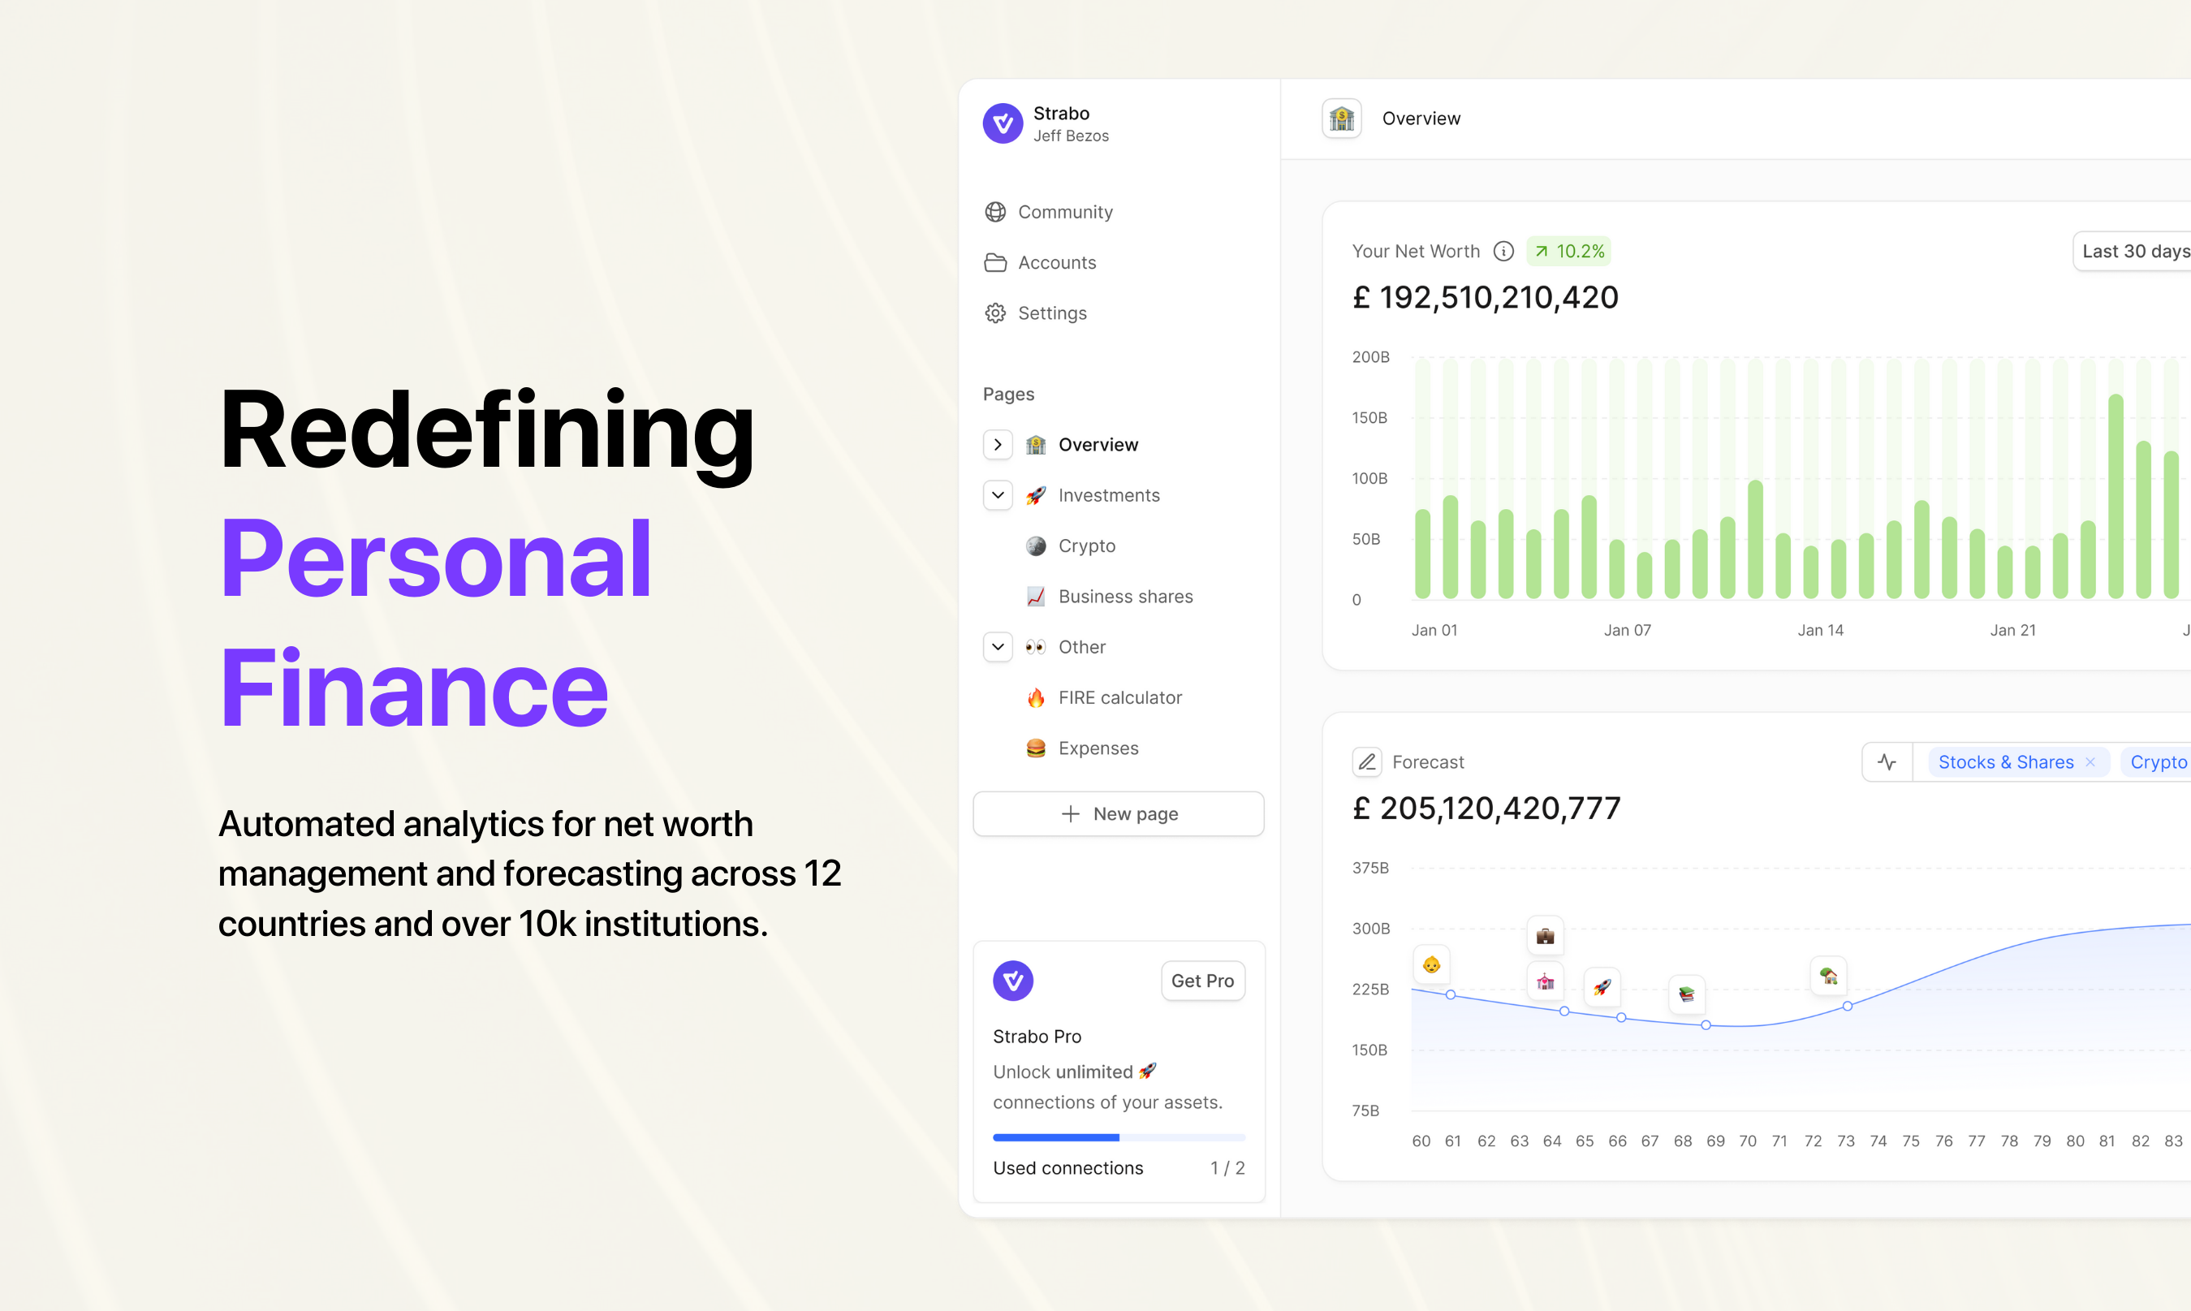Screen dimensions: 2191x1311
Task: Click the activity pulse icon in Forecast filters
Action: click(x=1887, y=761)
